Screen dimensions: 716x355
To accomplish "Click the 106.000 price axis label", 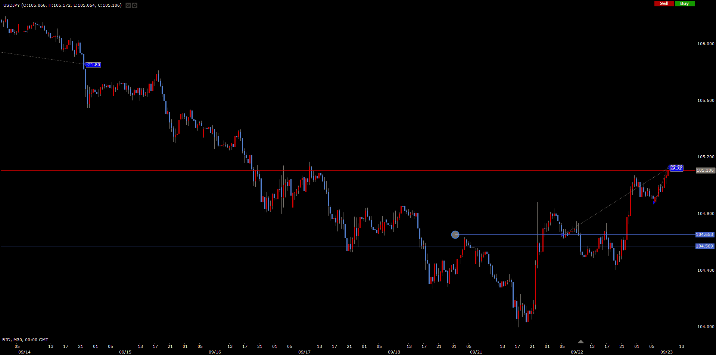I will click(706, 44).
